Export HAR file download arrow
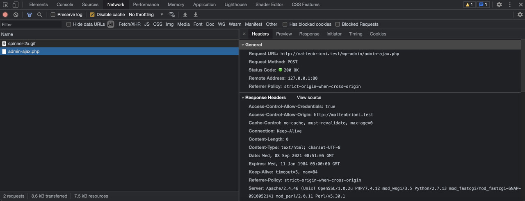Image resolution: width=525 pixels, height=201 pixels. (x=196, y=15)
